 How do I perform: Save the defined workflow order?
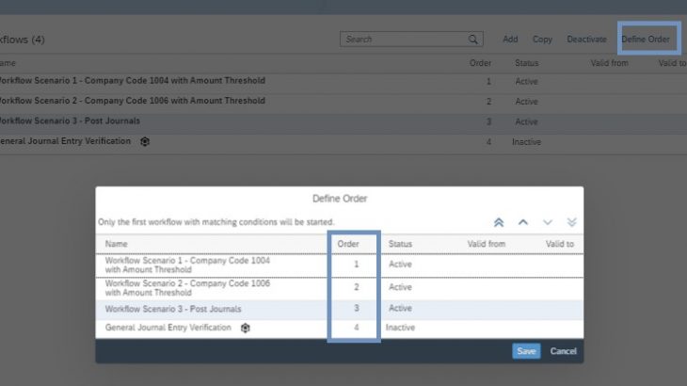(x=526, y=351)
